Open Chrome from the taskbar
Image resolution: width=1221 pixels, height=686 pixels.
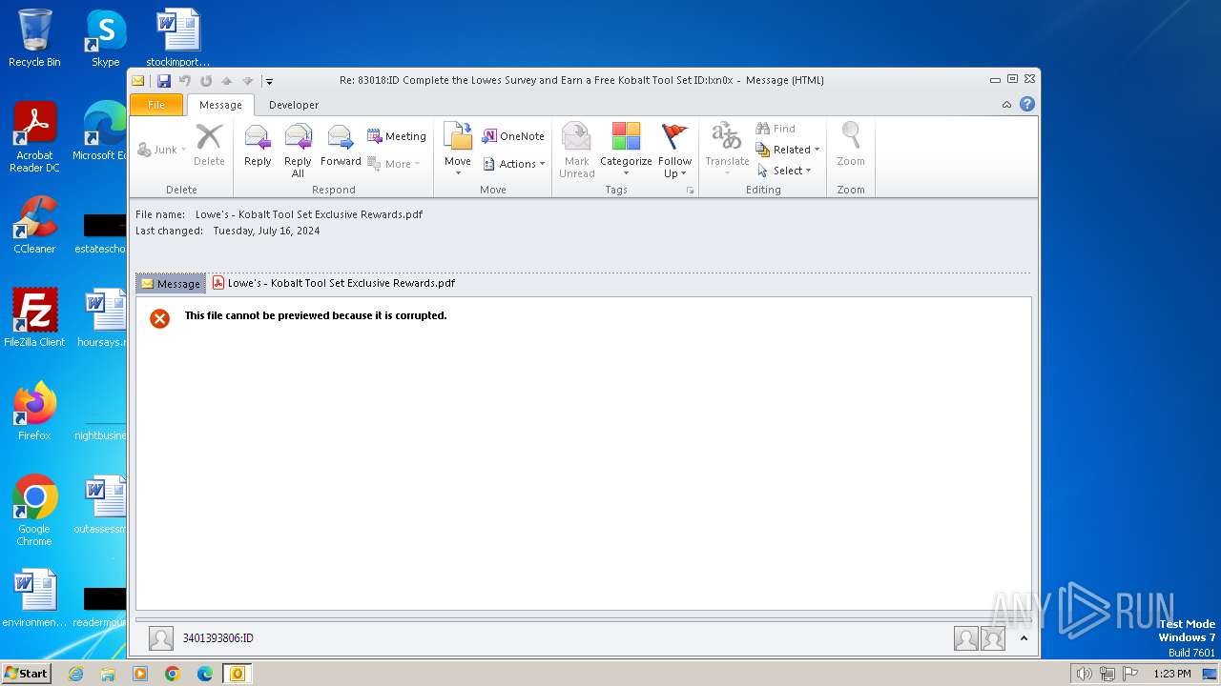(x=173, y=674)
